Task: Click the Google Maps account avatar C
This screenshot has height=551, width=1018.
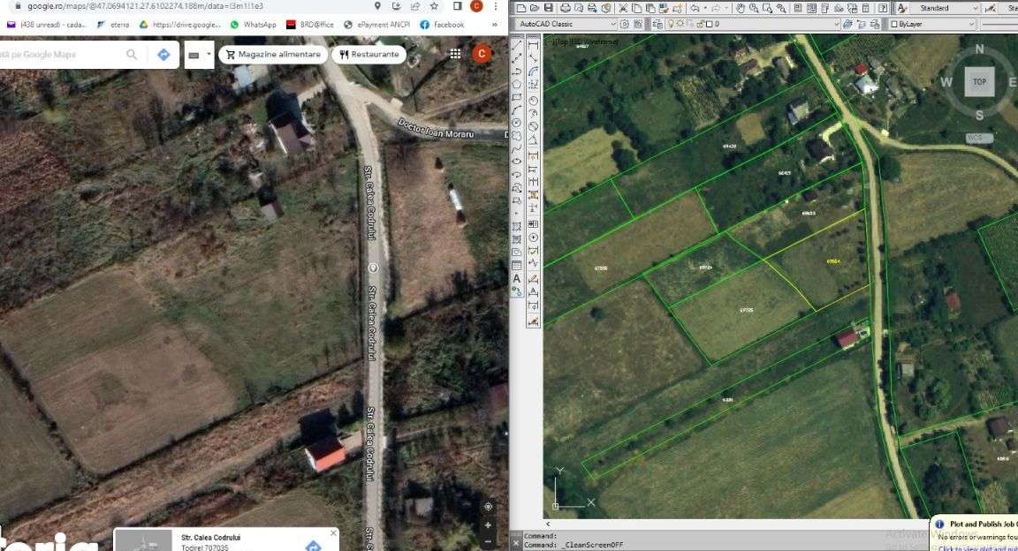Action: tap(482, 54)
